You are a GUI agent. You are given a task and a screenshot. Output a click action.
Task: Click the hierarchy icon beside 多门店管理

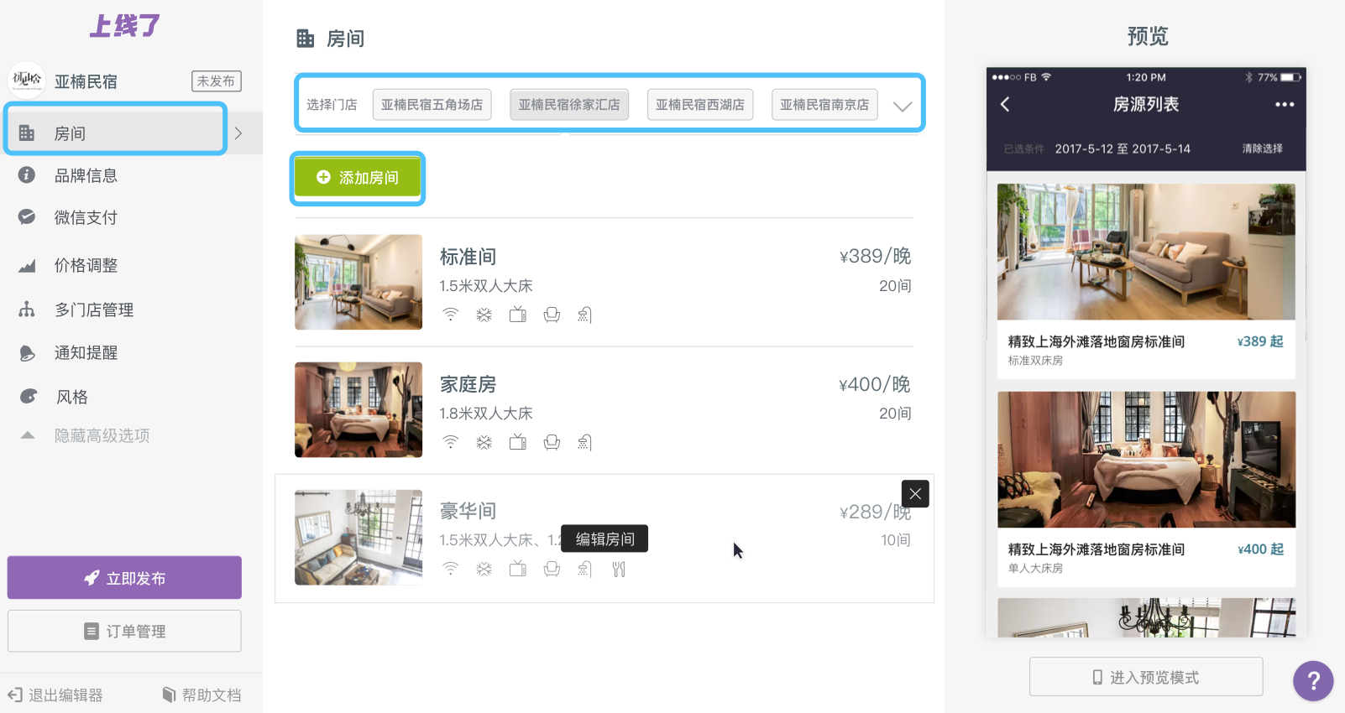[x=27, y=309]
